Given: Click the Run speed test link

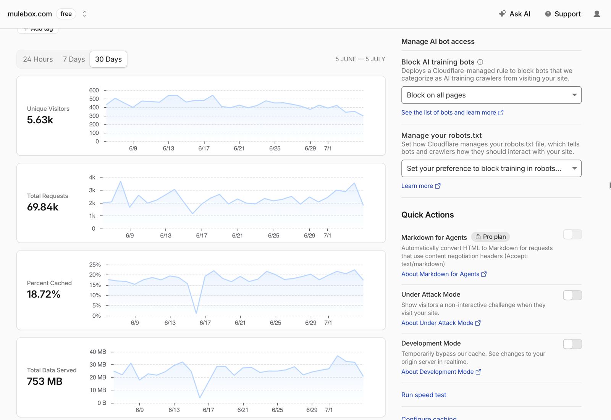Looking at the screenshot, I should pos(423,395).
